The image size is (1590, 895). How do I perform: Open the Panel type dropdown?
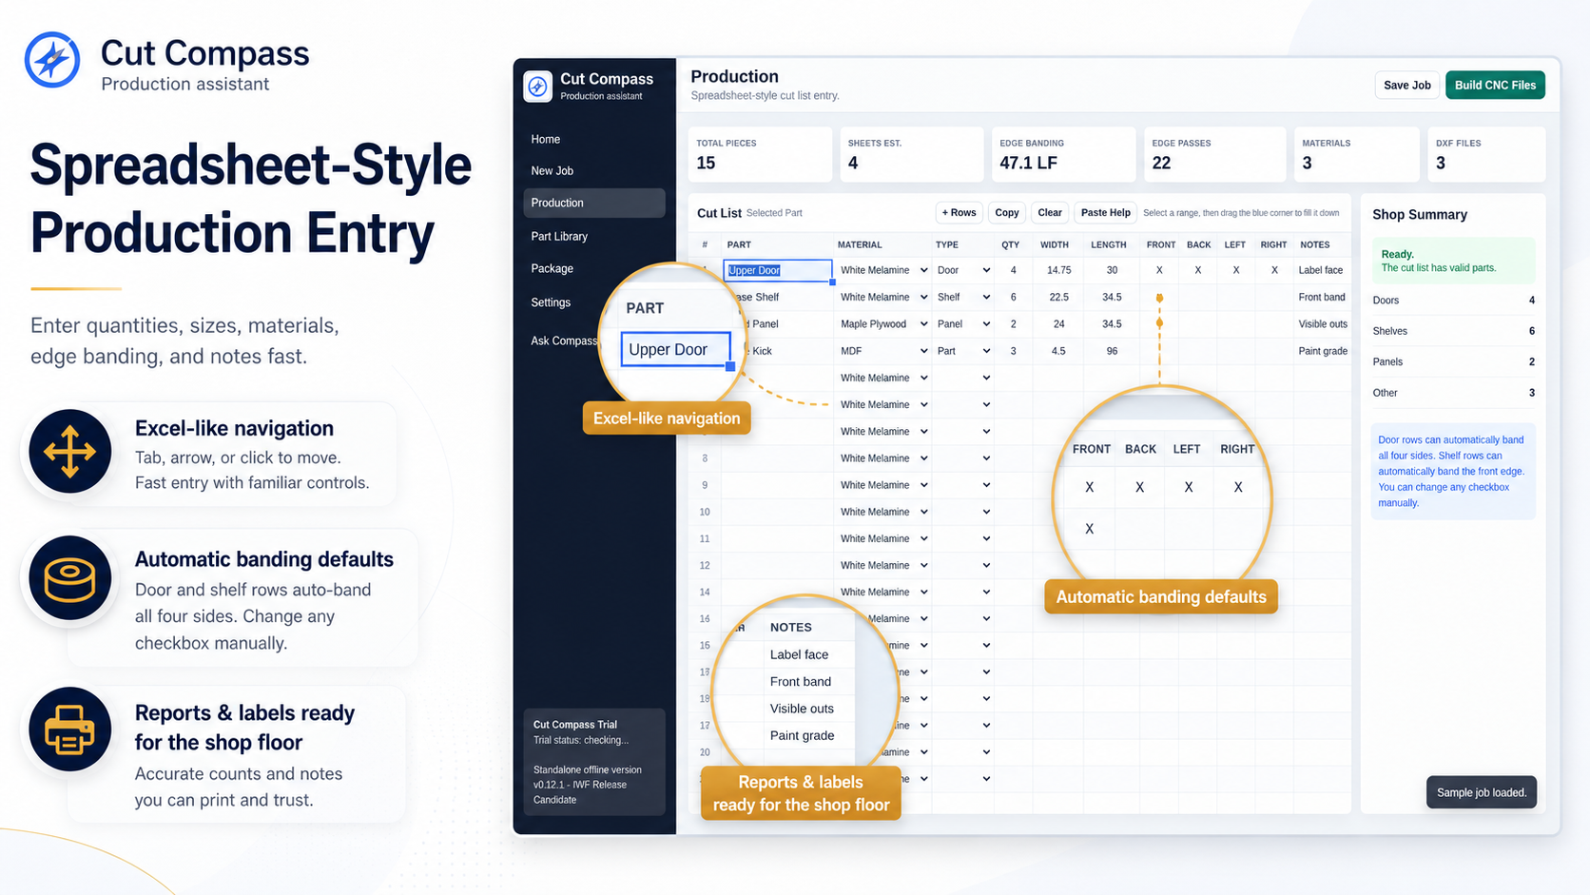[x=963, y=323]
